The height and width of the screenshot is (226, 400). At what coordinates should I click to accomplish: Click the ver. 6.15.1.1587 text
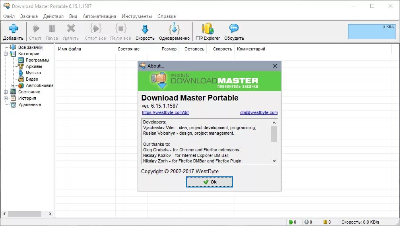click(160, 106)
